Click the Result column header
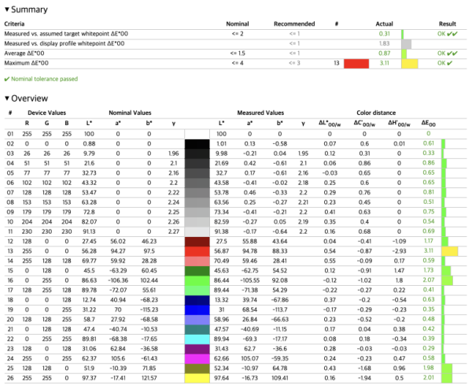 tap(448, 24)
